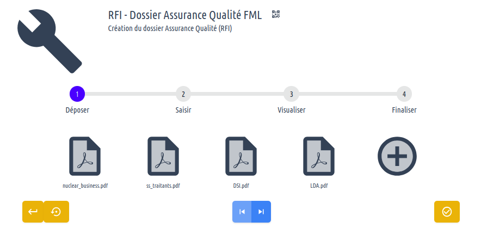Go to step 4 circle Finaliser
Screen dimensions: 481x240
tap(404, 94)
